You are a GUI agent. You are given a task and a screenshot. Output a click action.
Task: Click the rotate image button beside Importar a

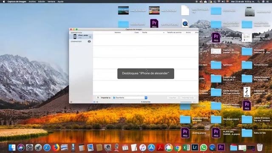click(x=98, y=98)
